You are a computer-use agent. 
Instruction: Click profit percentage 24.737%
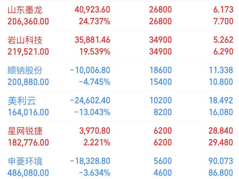(x=95, y=21)
